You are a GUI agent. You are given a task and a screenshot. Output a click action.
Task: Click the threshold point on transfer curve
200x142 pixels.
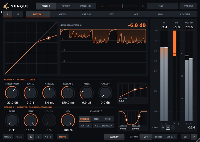click(48, 38)
